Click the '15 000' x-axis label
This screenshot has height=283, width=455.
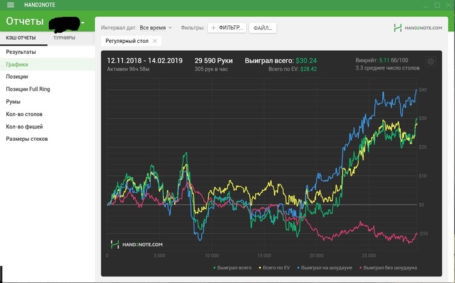[264, 256]
